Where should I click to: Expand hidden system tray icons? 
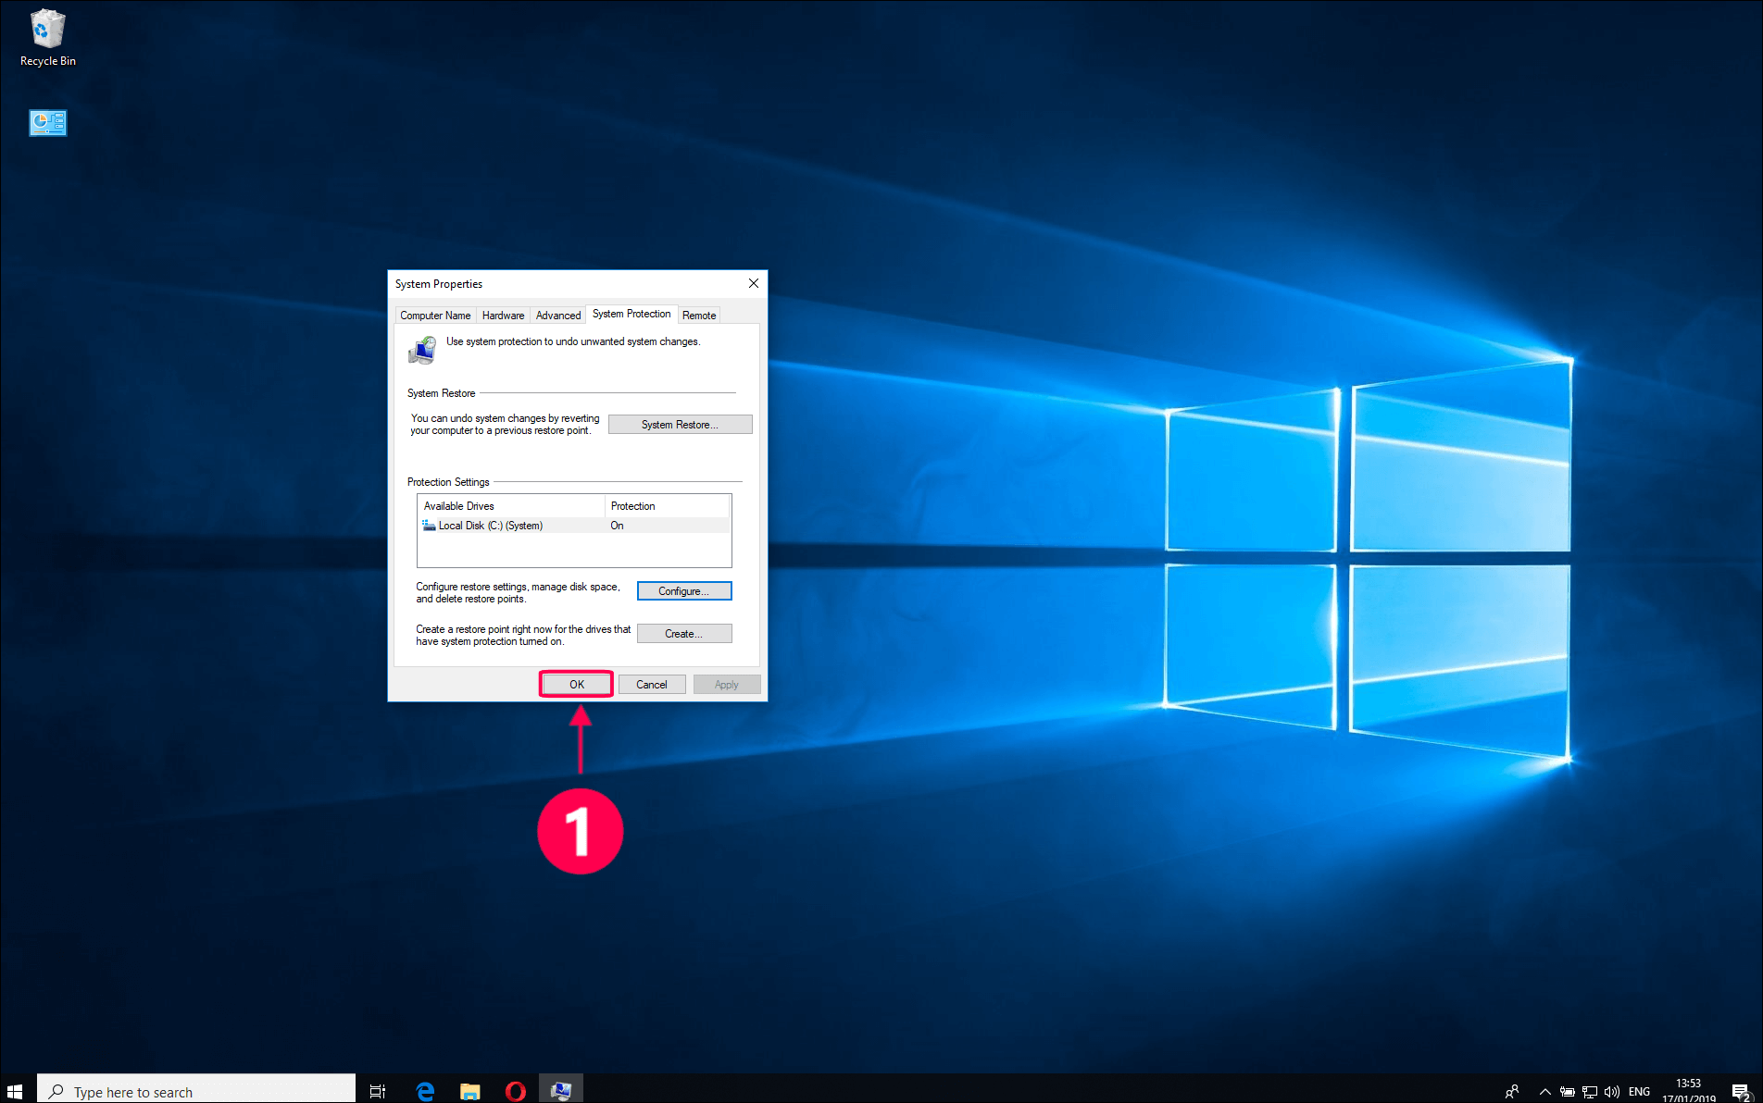[x=1545, y=1090]
